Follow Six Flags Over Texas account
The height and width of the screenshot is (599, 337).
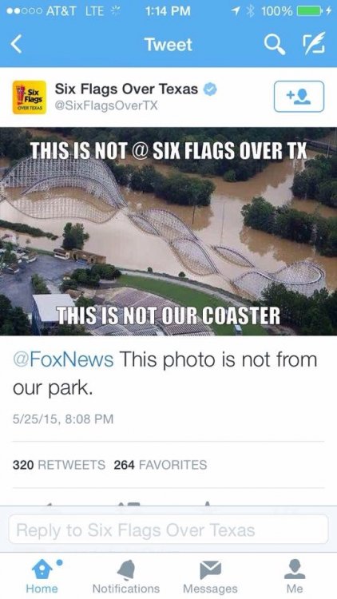click(x=299, y=97)
